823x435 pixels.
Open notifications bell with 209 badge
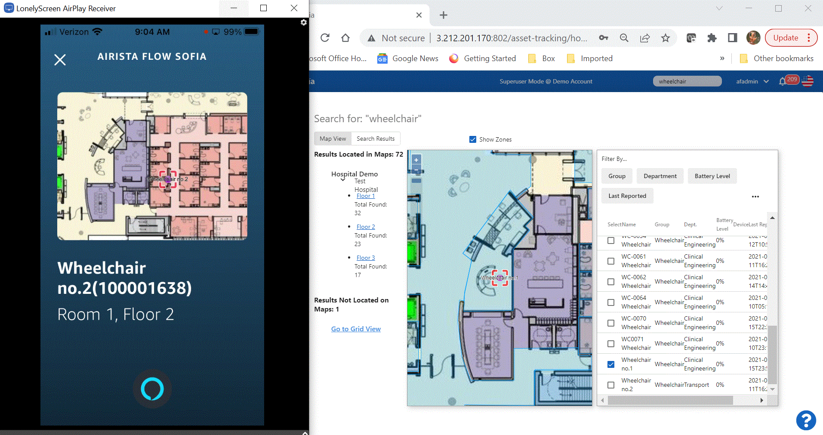click(x=788, y=80)
